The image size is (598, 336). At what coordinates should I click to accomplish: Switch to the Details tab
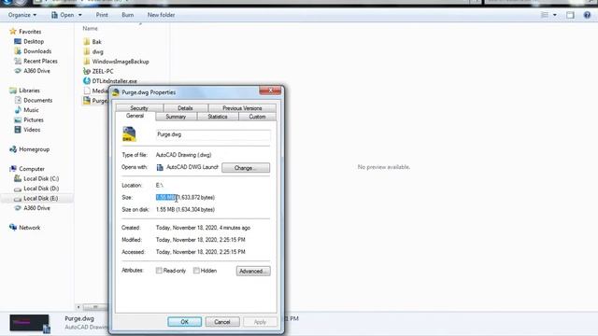[x=185, y=108]
